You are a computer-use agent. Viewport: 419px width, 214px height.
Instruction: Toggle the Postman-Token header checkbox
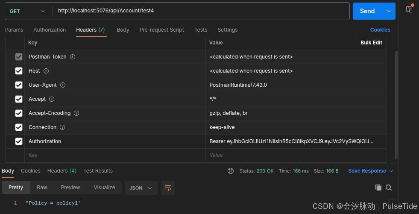[19, 57]
